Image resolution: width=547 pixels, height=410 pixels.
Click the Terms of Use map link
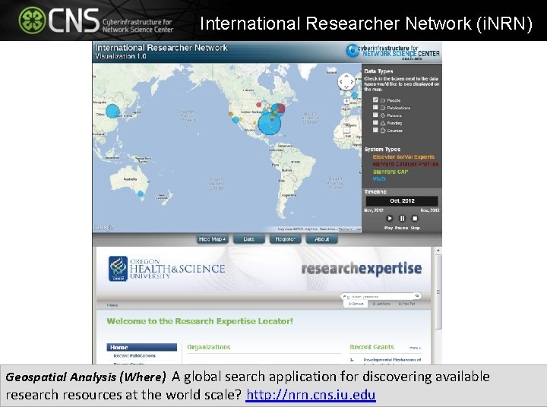[349, 229]
